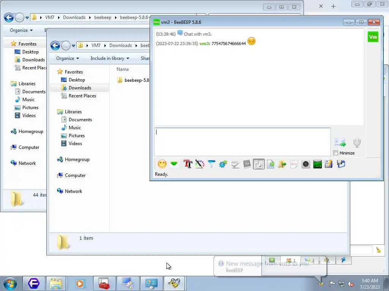The height and width of the screenshot is (291, 389).
Task: Expand arrow after VM7 in front Explorer address bar
Action: click(x=105, y=45)
